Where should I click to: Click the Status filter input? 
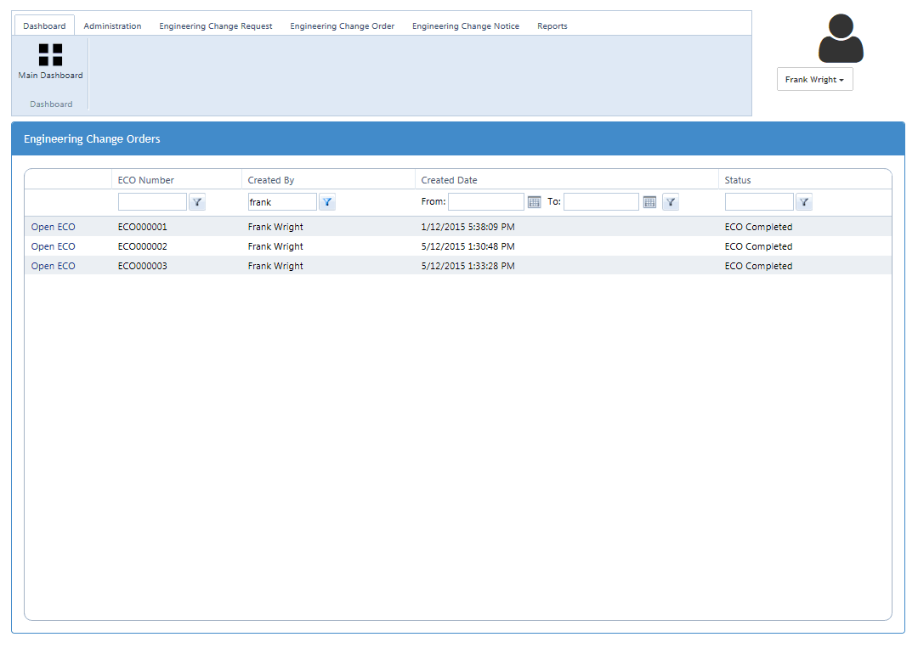click(x=759, y=202)
